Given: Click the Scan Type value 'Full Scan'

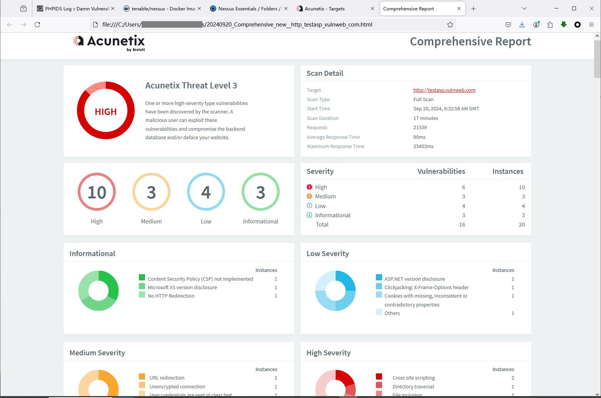Looking at the screenshot, I should 423,99.
